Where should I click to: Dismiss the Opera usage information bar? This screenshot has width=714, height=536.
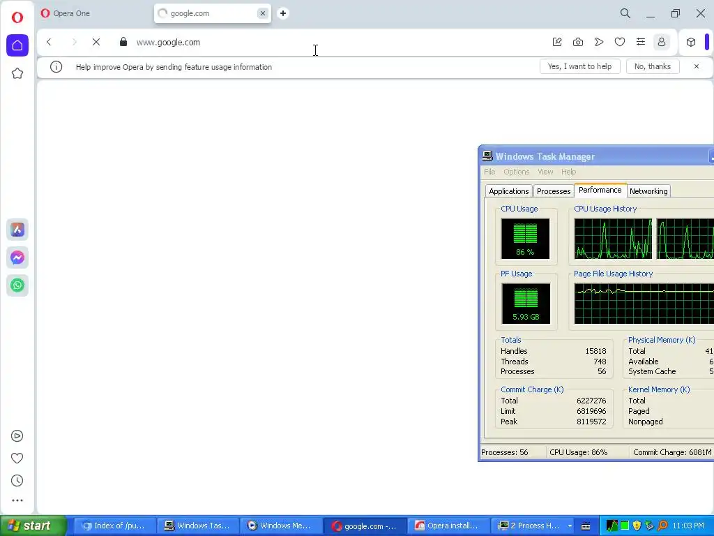[x=697, y=66]
